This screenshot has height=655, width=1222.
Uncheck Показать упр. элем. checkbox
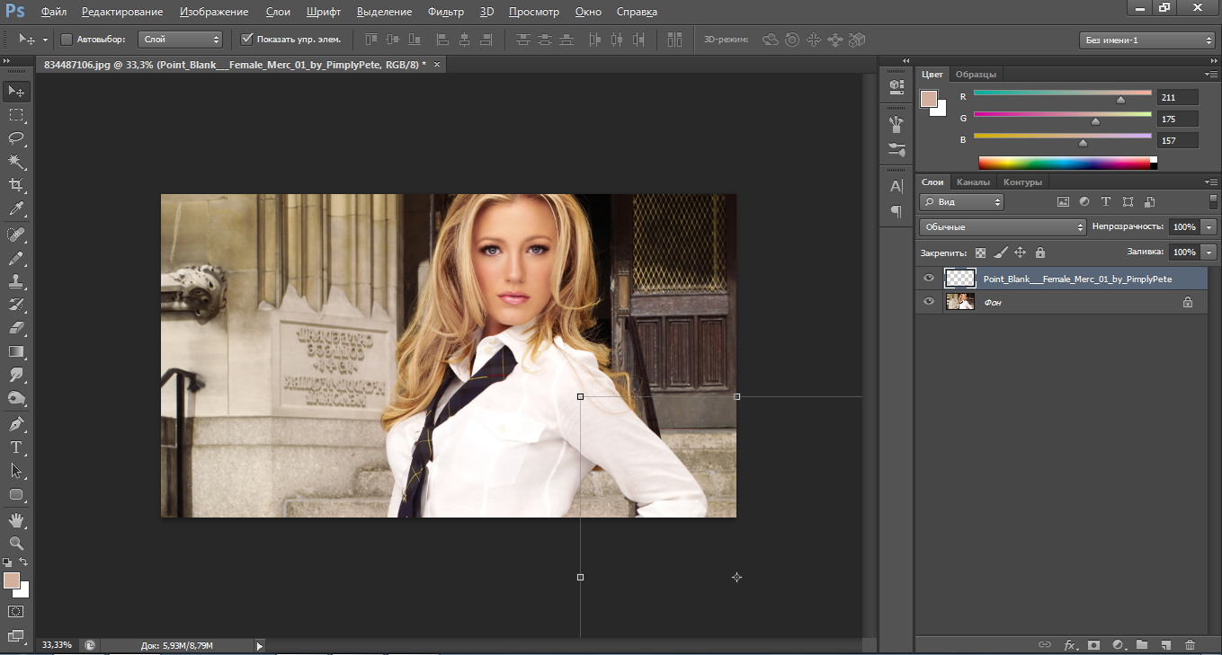pos(247,39)
